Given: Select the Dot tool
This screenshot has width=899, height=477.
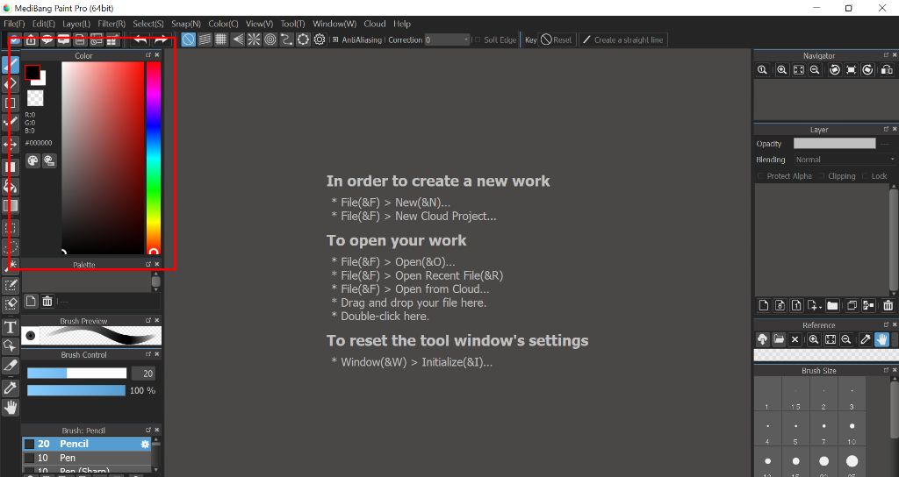Looking at the screenshot, I should click(x=11, y=123).
